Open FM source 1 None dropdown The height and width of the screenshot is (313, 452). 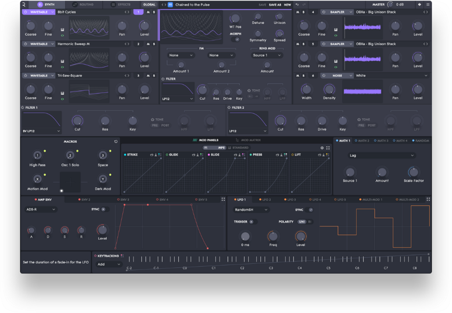pos(181,55)
